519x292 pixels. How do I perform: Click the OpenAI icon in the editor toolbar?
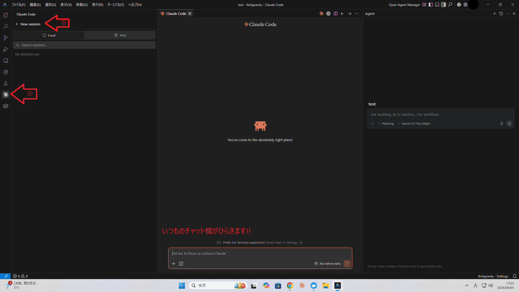pyautogui.click(x=328, y=13)
